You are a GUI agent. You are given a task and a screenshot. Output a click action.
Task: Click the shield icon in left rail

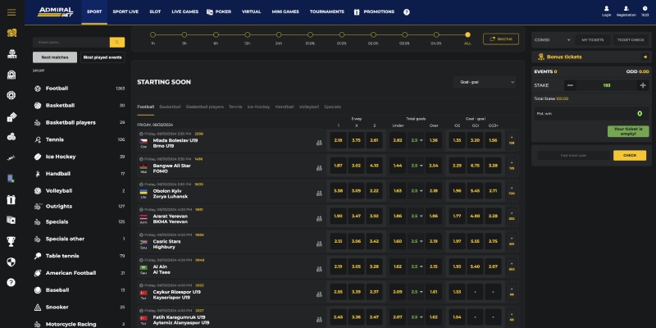point(11,262)
